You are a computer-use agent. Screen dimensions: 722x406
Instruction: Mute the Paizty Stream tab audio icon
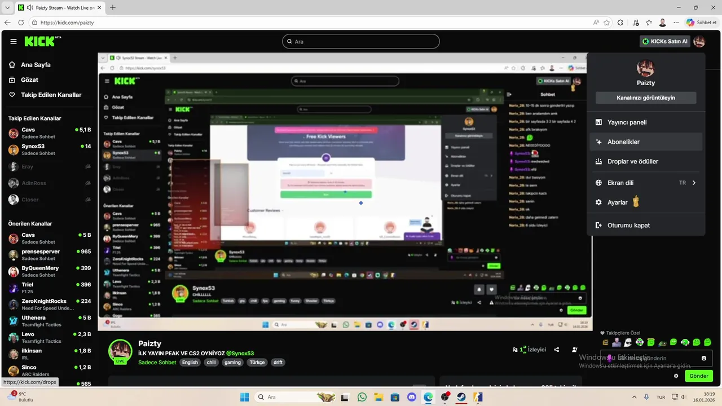[29, 8]
